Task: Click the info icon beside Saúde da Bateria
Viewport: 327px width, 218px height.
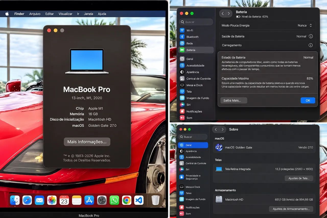Action: click(311, 36)
